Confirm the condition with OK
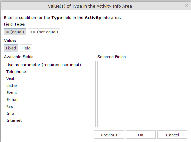The width and height of the screenshot is (191, 142). pos(141,135)
